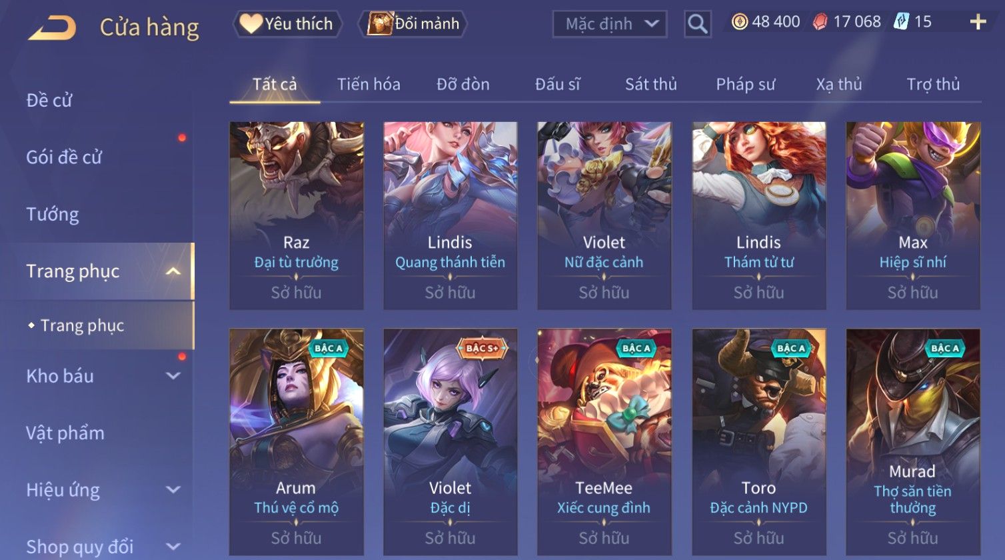The image size is (1005, 560).
Task: Collapse the Trang phục sidebar section
Action: 173,271
